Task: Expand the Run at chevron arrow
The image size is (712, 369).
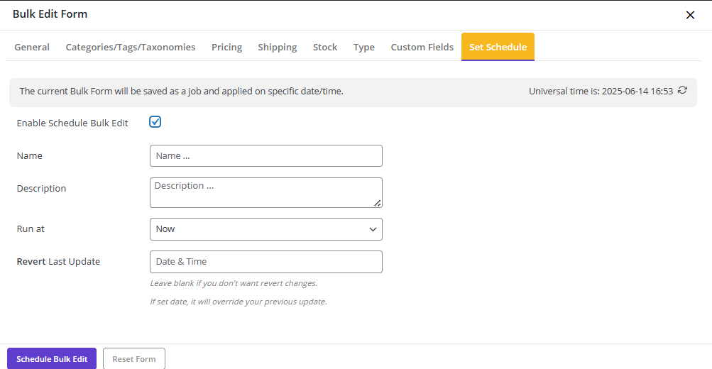Action: (x=373, y=229)
